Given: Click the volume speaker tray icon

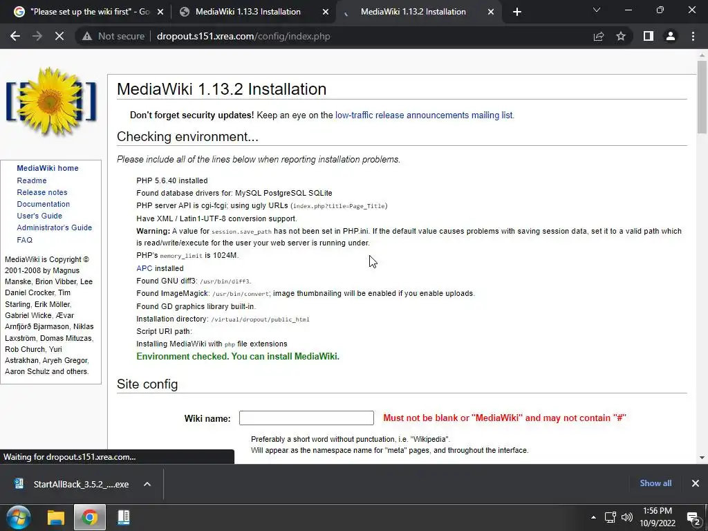Looking at the screenshot, I should [x=626, y=517].
